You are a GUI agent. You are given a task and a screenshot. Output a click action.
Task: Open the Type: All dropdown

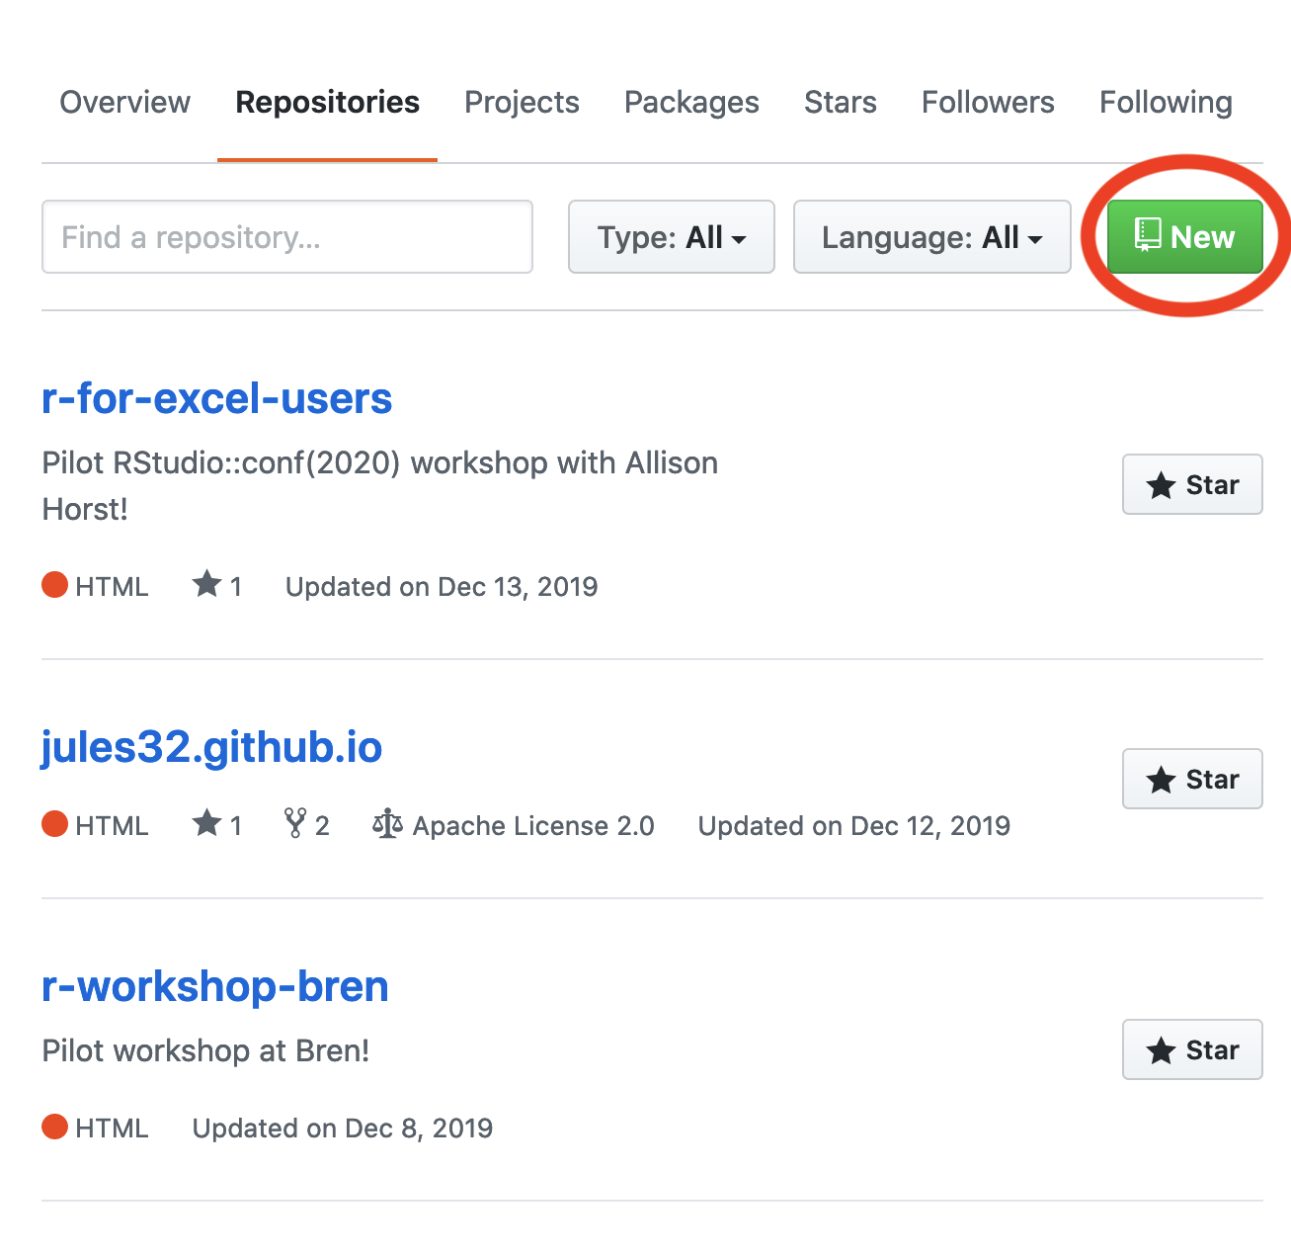(x=672, y=237)
